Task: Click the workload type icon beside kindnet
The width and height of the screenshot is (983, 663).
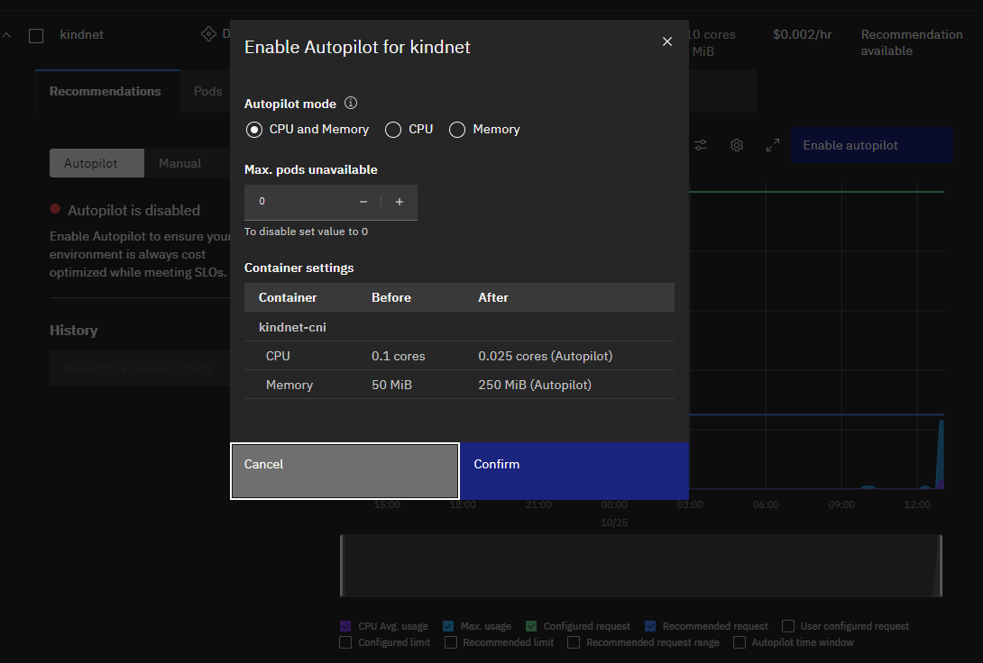Action: pos(207,34)
